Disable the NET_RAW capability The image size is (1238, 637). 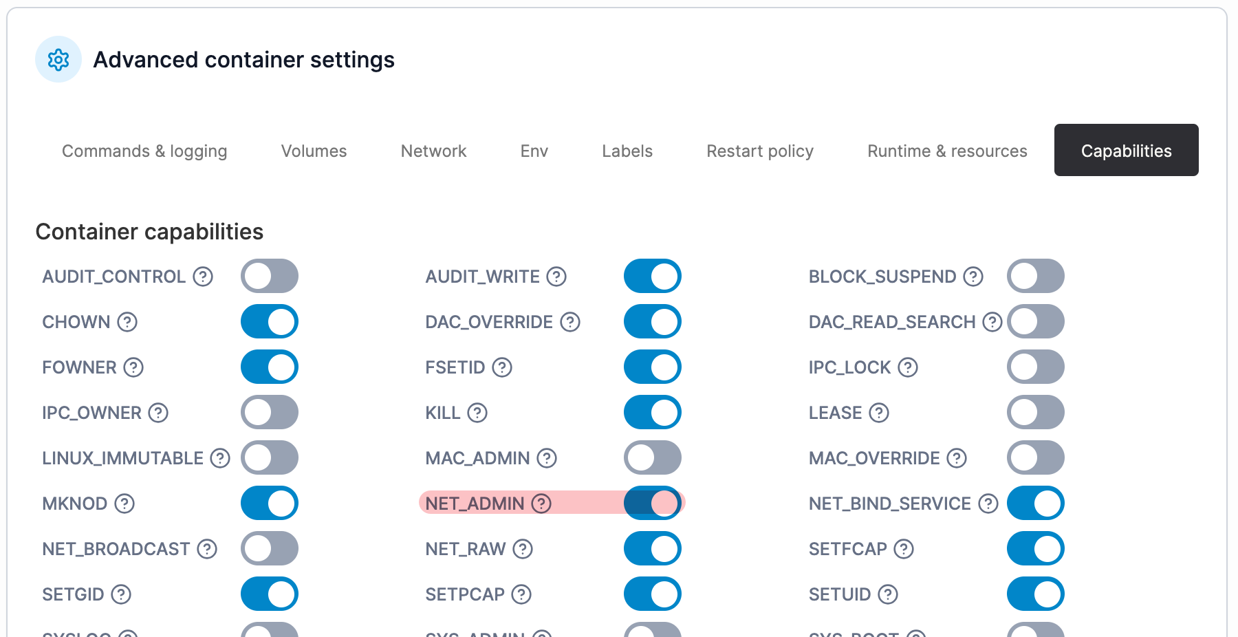[x=652, y=548]
